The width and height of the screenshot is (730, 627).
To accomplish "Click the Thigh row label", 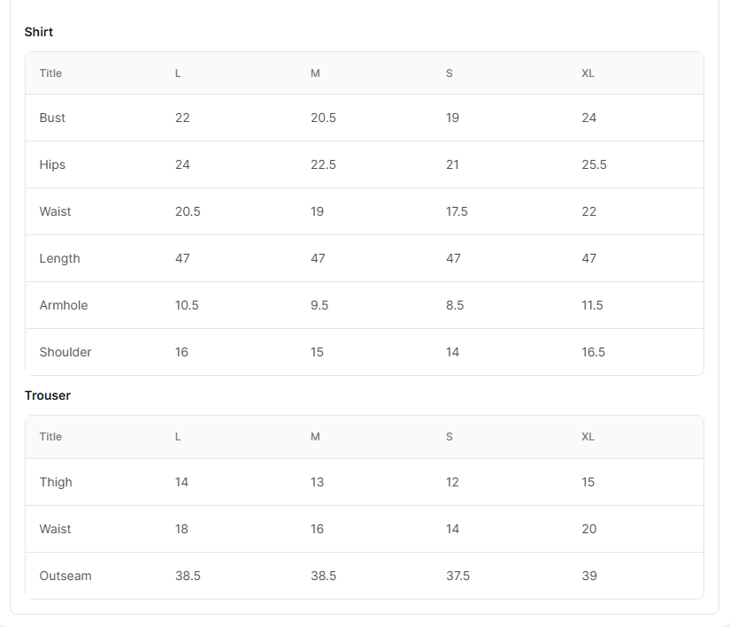I will tap(56, 482).
